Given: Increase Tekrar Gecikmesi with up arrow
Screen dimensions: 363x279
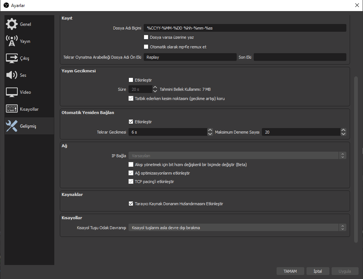Looking at the screenshot, I should (x=210, y=130).
